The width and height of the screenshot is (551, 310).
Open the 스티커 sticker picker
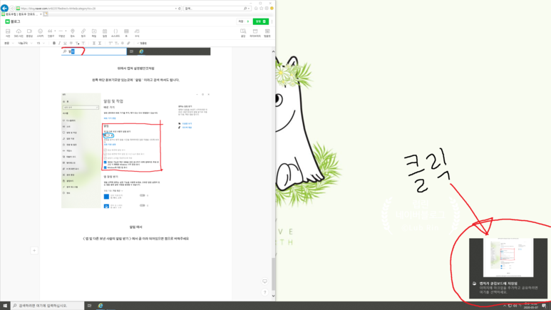(41, 33)
